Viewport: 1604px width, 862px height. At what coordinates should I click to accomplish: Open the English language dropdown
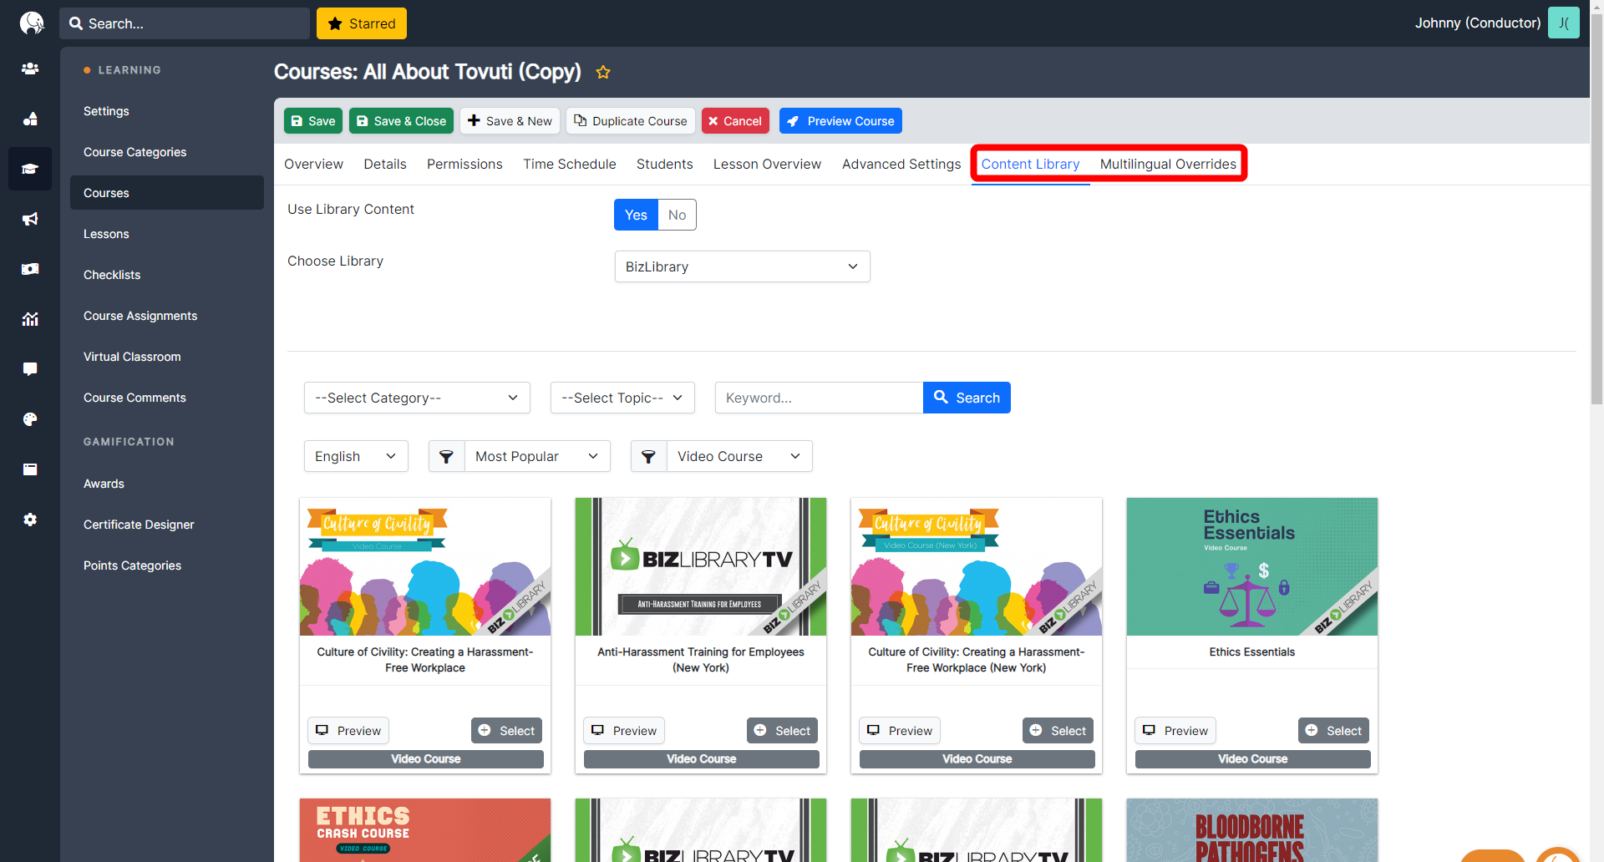pos(356,456)
